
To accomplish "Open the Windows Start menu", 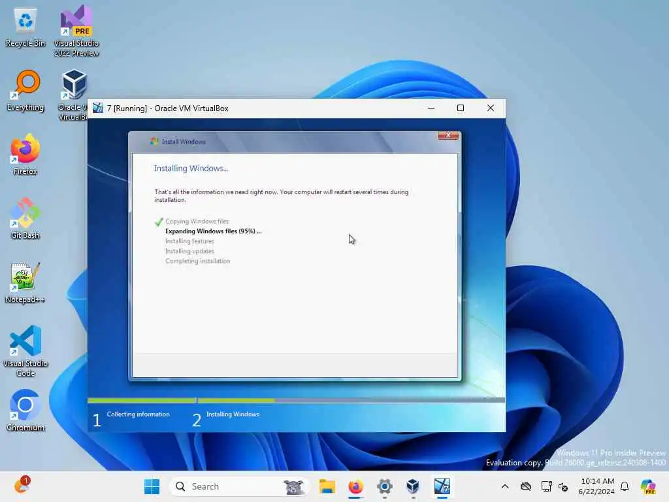I will (152, 486).
